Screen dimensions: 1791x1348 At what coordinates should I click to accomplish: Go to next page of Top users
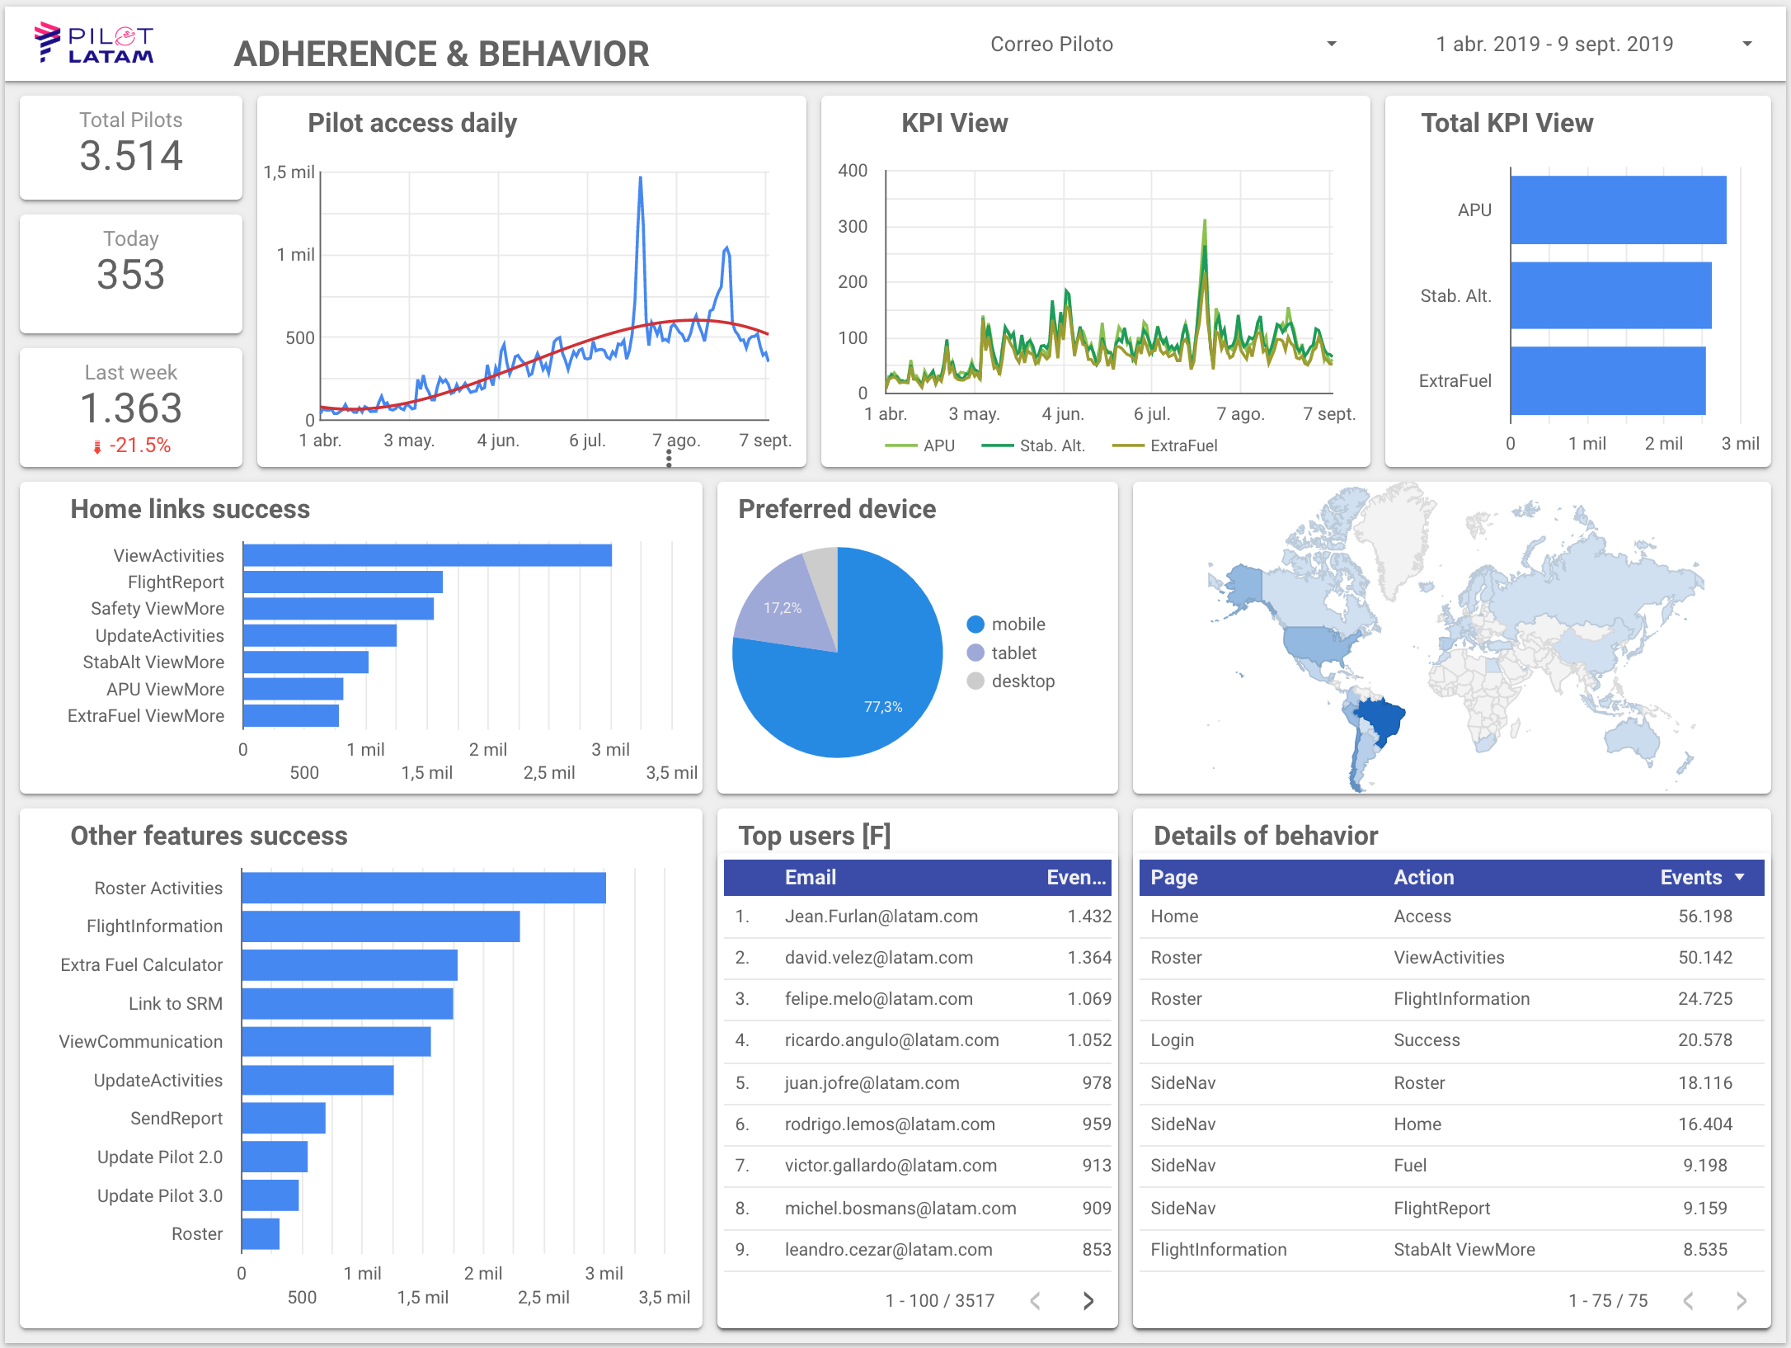coord(1088,1301)
